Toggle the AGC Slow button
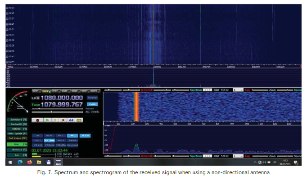Viewport: 307px width, 180px height. [x=49, y=140]
